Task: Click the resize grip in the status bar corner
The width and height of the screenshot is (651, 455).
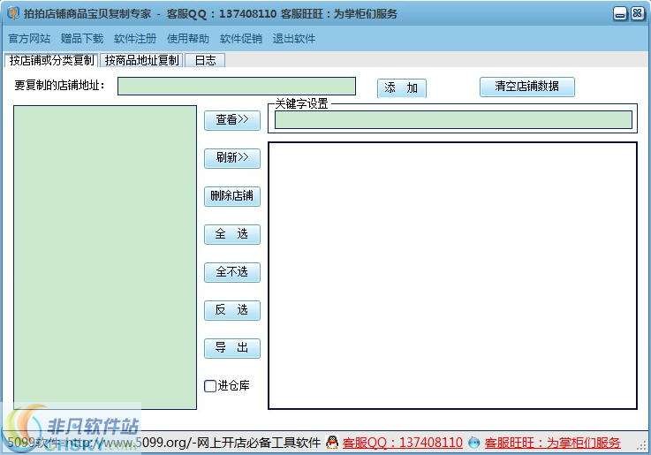Action: point(641,445)
